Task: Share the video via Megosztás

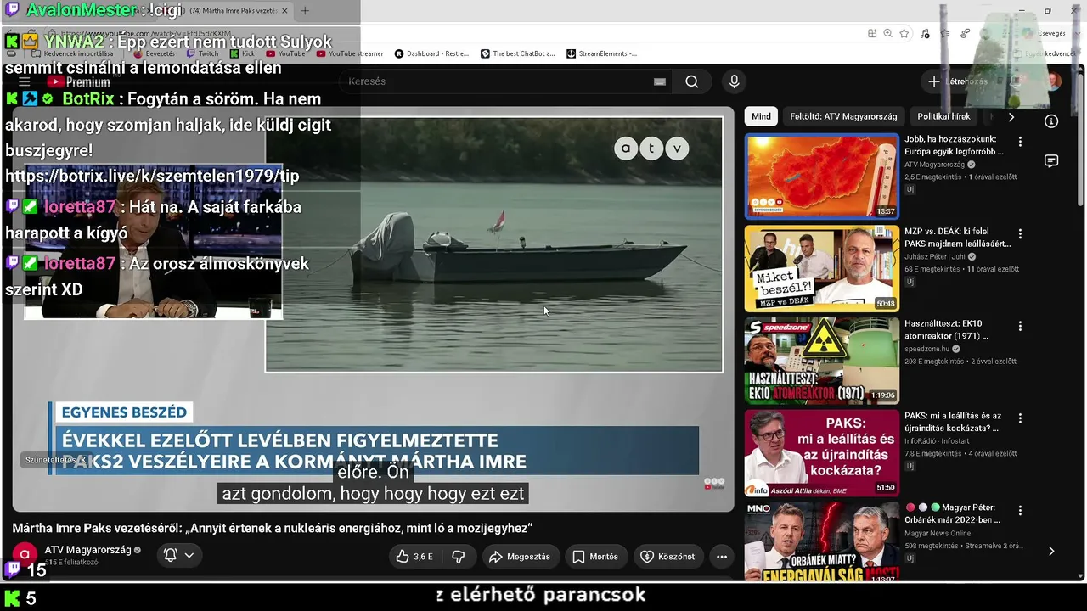Action: [x=519, y=557]
